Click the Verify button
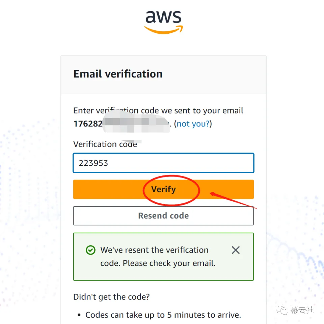Image resolution: width=324 pixels, height=324 pixels. (x=163, y=189)
